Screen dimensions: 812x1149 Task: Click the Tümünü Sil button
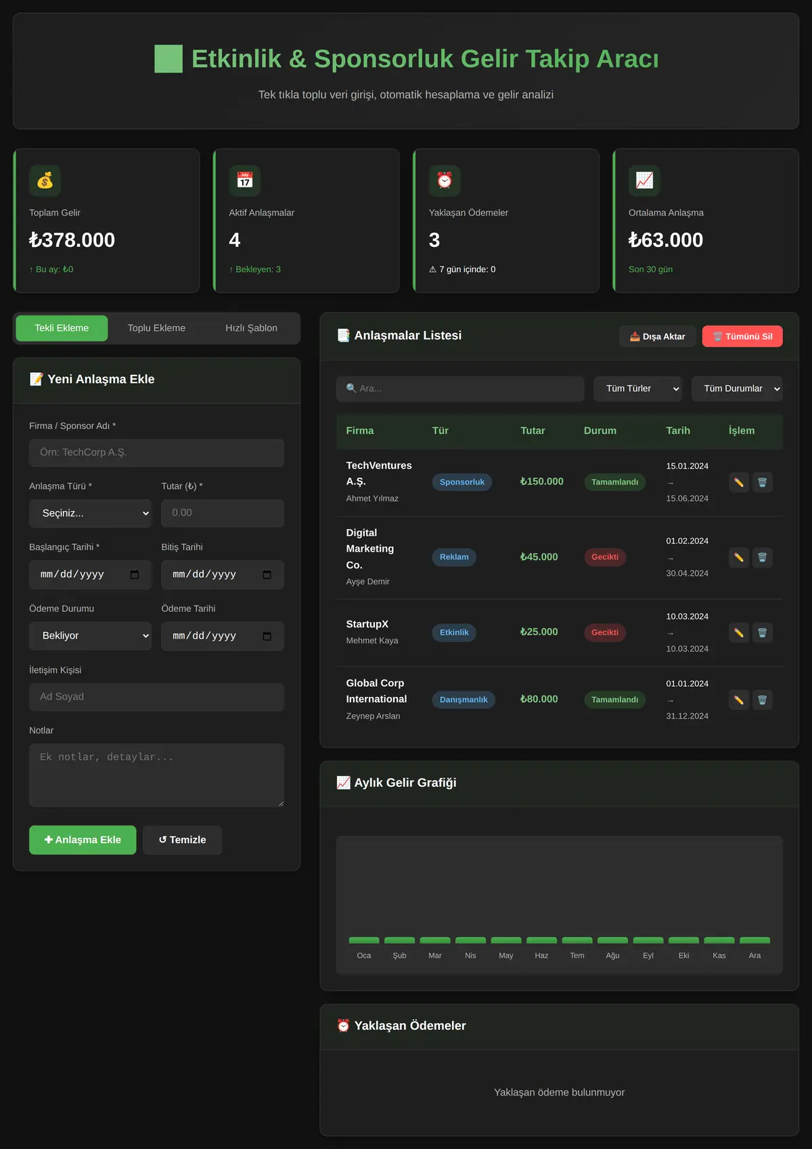742,336
